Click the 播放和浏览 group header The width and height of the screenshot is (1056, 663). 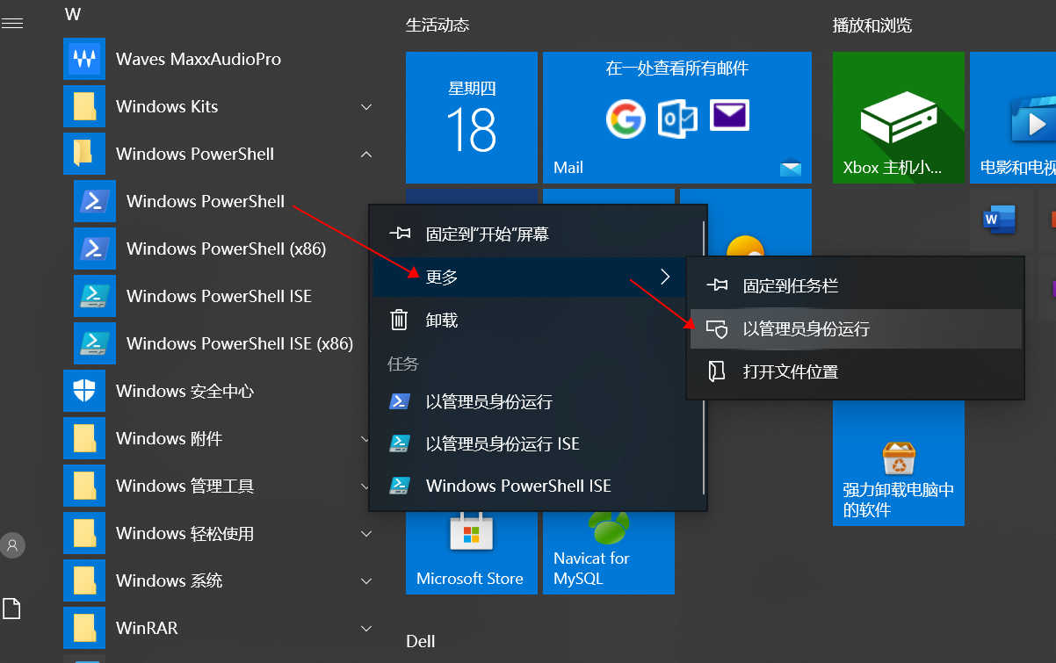point(872,25)
